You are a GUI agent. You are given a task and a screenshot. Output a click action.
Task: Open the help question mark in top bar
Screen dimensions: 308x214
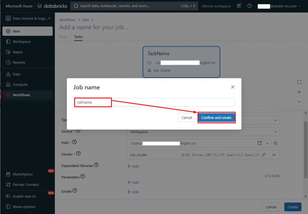pyautogui.click(x=249, y=6)
